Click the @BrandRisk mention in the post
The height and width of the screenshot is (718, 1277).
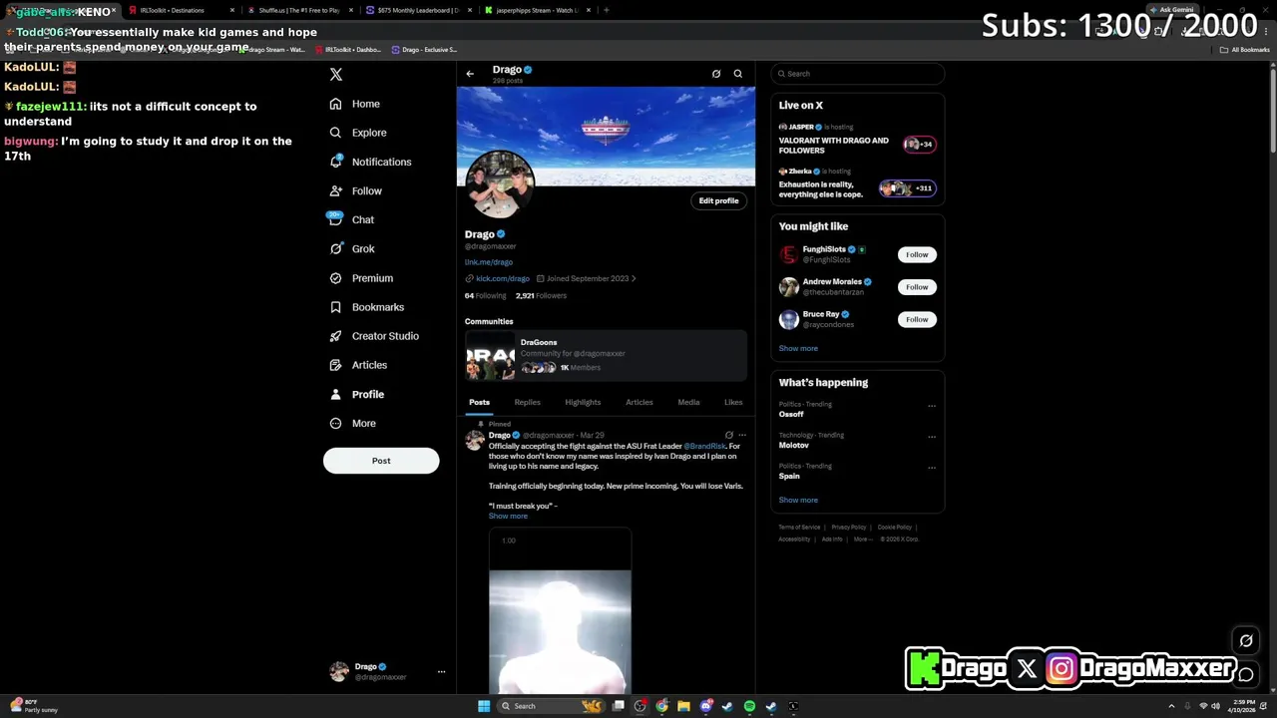coord(704,446)
